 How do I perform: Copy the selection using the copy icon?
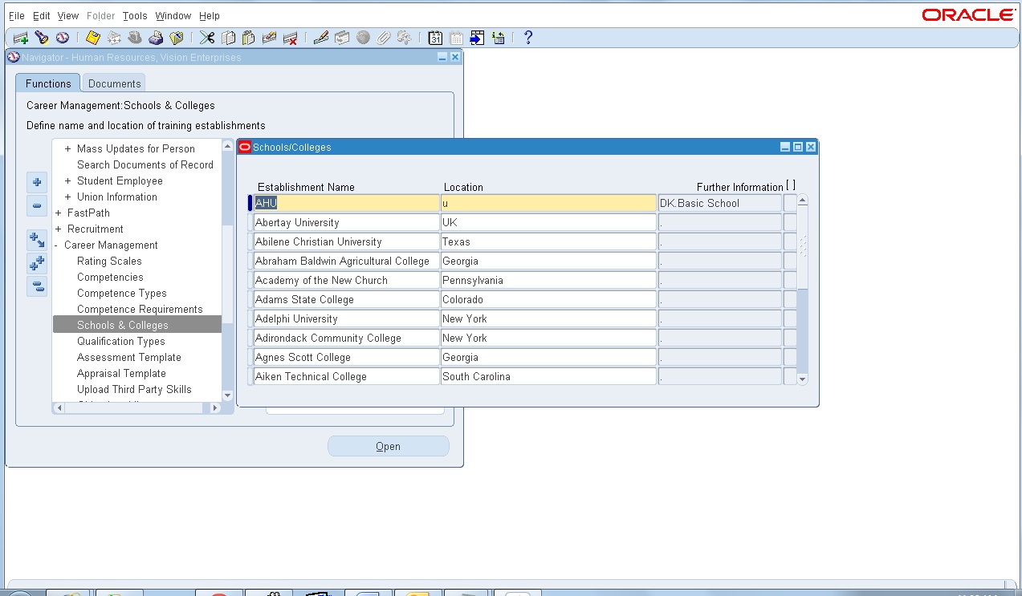[x=227, y=37]
